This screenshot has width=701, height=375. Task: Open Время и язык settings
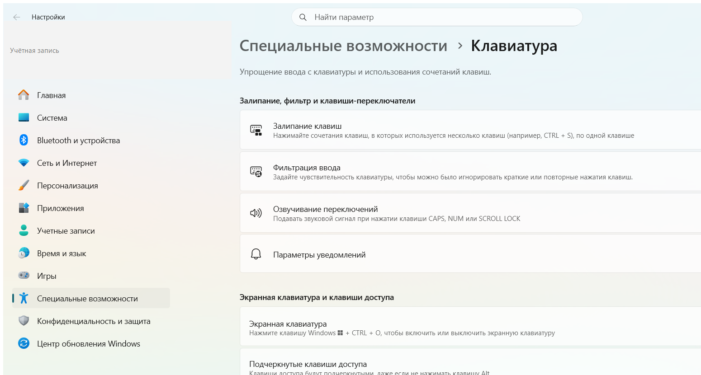pos(91,253)
